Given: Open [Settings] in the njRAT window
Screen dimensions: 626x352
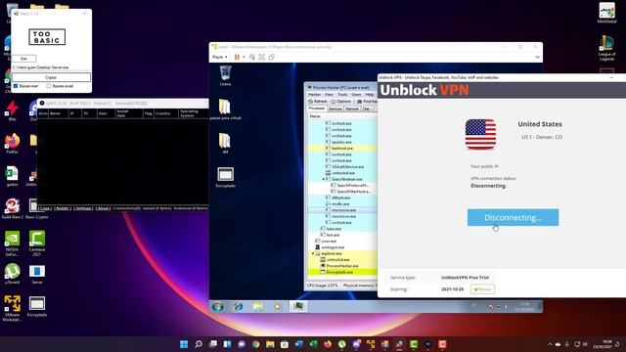Looking at the screenshot, I should coord(83,208).
